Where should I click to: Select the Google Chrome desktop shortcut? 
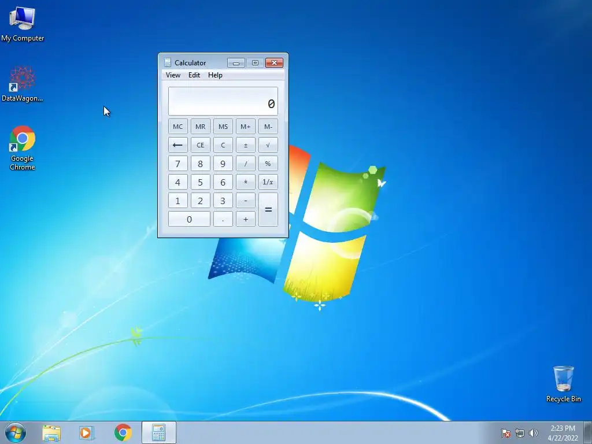point(23,147)
